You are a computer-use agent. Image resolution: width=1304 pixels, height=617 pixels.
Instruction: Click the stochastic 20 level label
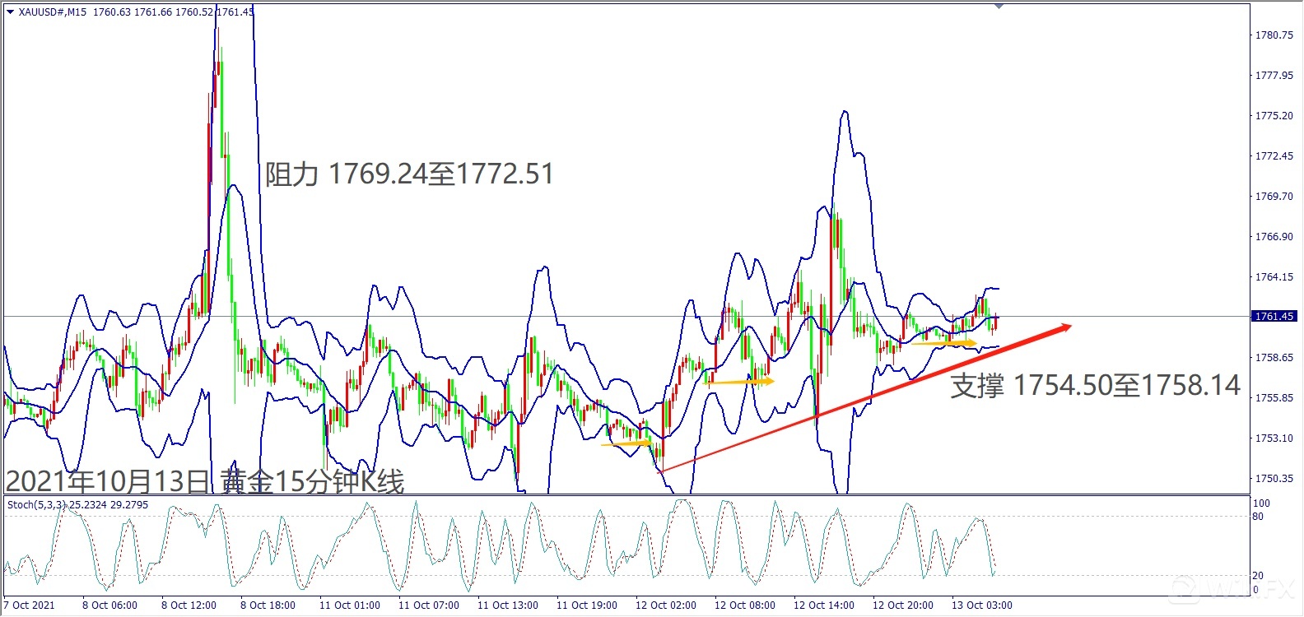click(1258, 576)
